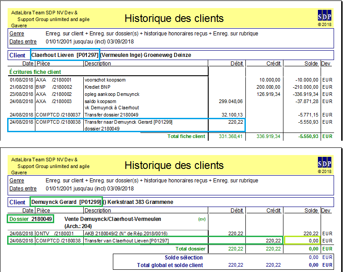Click the underlined 'Dates entre' label in the Demuynck report
The height and width of the screenshot is (272, 343).
pos(23,189)
